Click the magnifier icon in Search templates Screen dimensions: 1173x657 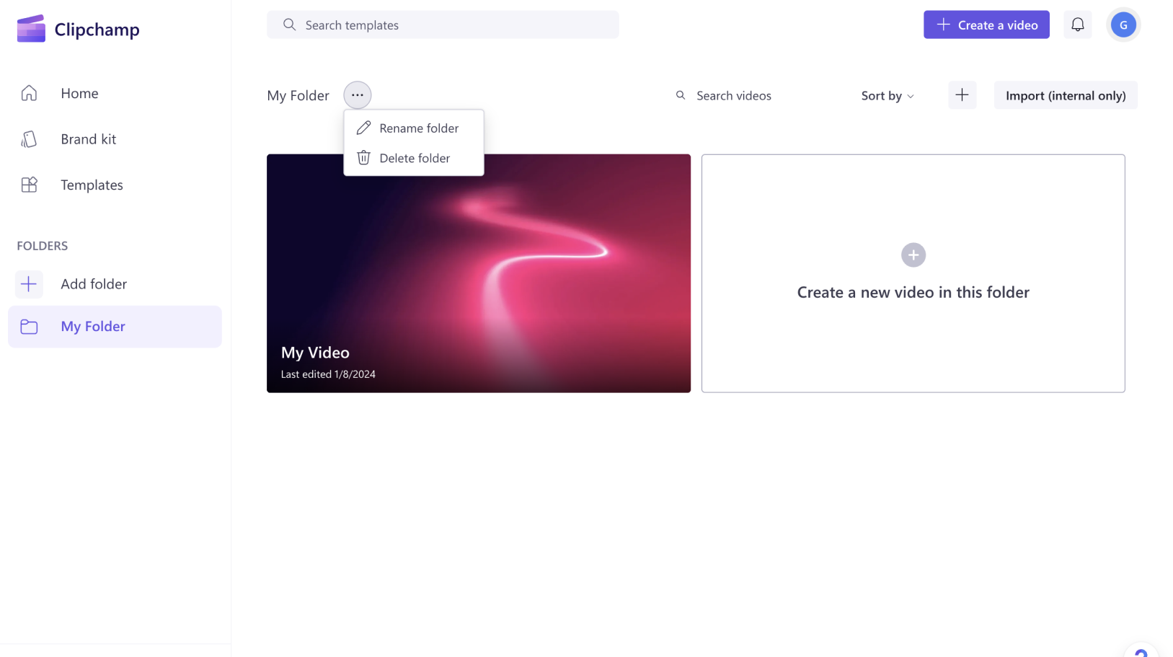(x=289, y=25)
